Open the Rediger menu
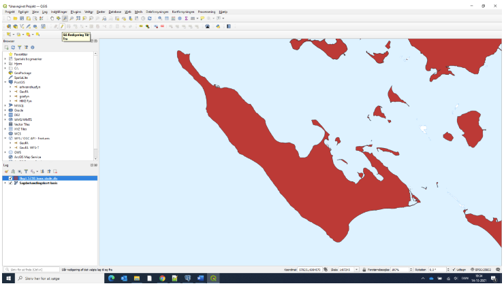 pyautogui.click(x=23, y=12)
